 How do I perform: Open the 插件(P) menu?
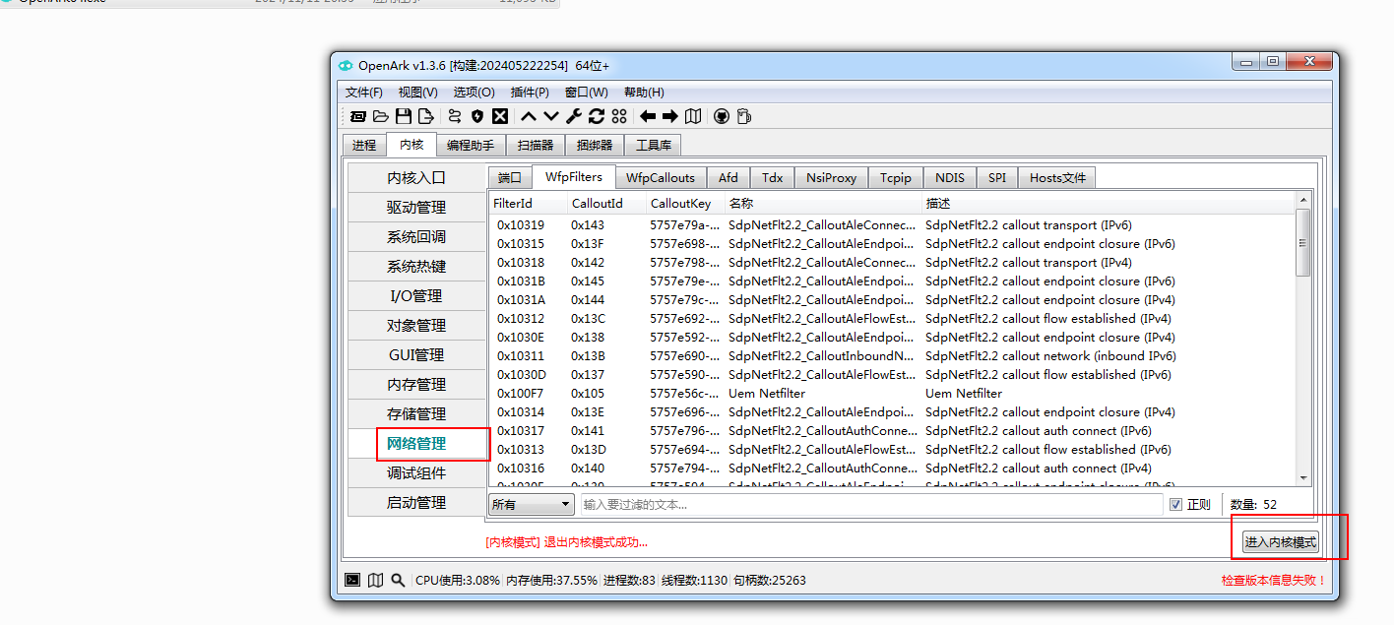[x=530, y=93]
